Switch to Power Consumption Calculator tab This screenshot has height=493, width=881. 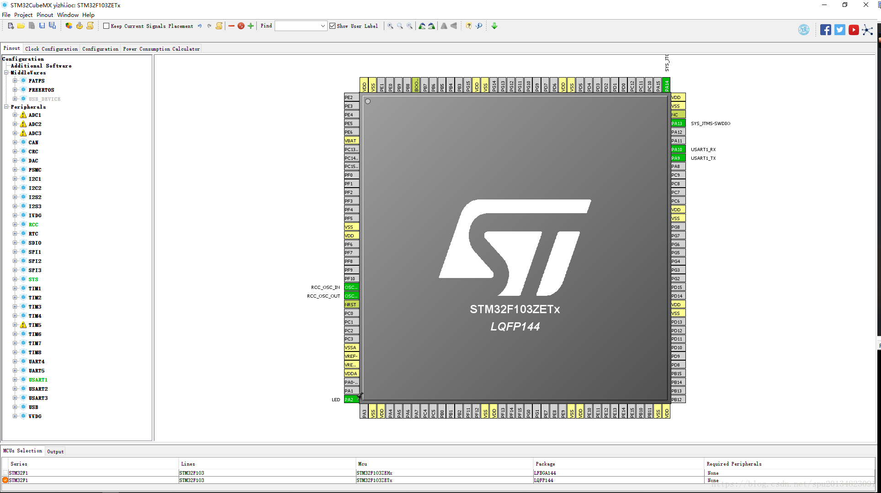tap(161, 49)
